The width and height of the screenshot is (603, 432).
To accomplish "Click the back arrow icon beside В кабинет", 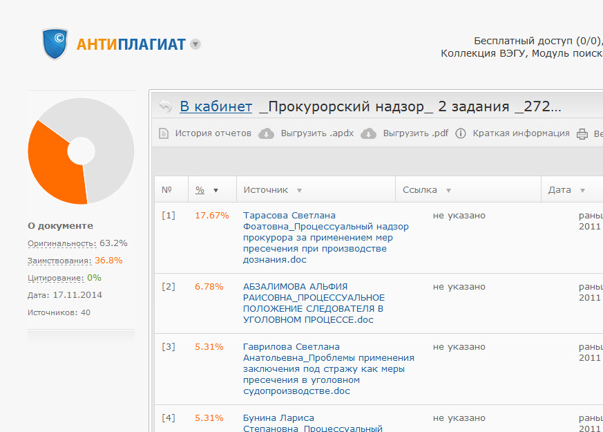I will pyautogui.click(x=165, y=106).
